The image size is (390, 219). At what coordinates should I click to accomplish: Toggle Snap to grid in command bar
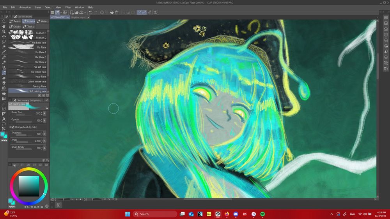click(x=149, y=12)
